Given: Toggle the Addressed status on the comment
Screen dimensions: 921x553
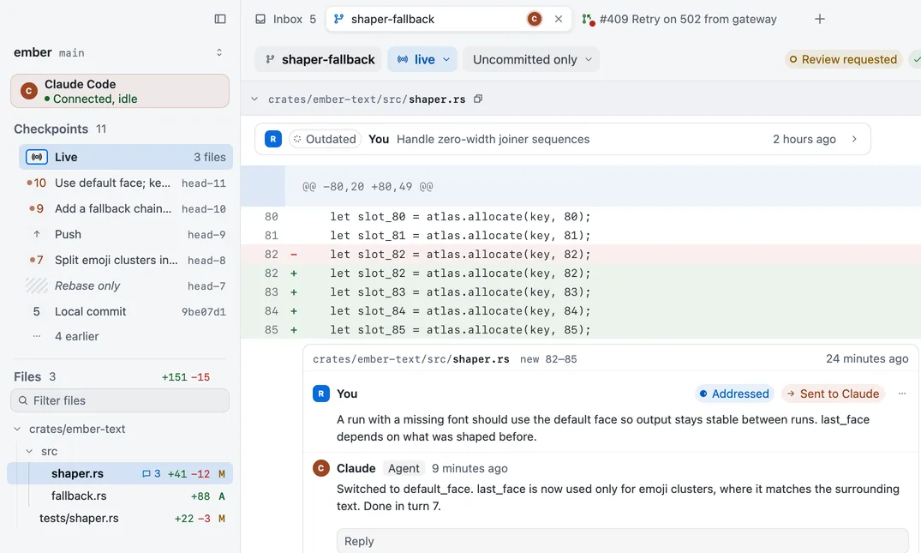Looking at the screenshot, I should click(x=734, y=394).
